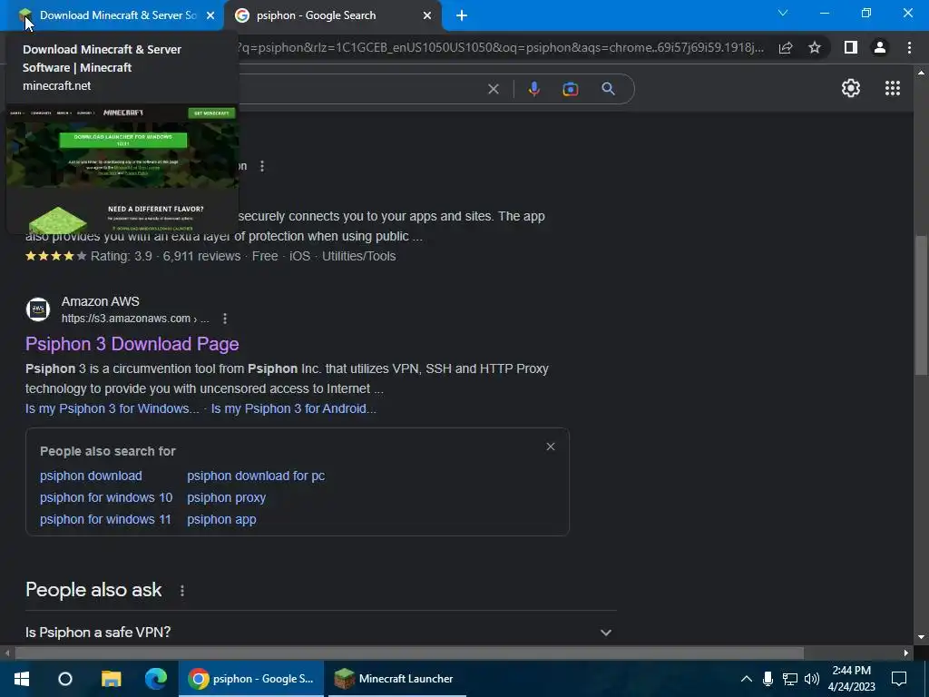Open volume control tray icon
The height and width of the screenshot is (697, 929).
click(812, 679)
